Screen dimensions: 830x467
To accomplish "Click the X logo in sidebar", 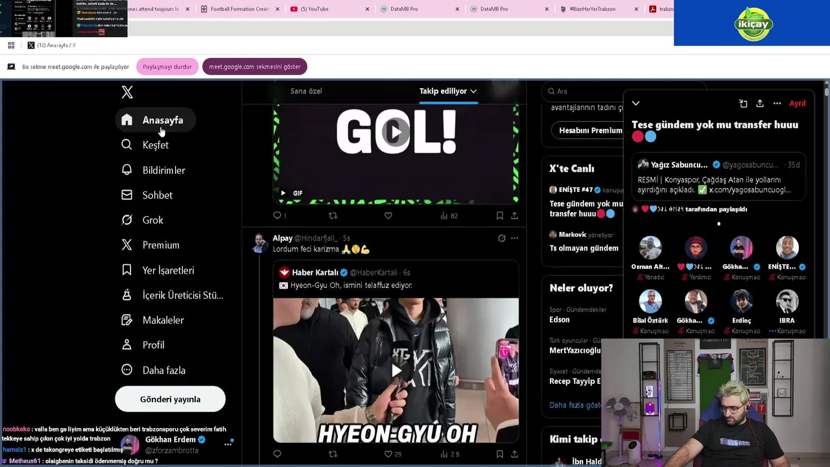I will (127, 92).
